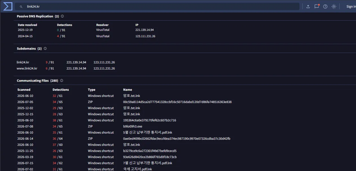Toggle the light/dark theme sun icon

tap(334, 6)
